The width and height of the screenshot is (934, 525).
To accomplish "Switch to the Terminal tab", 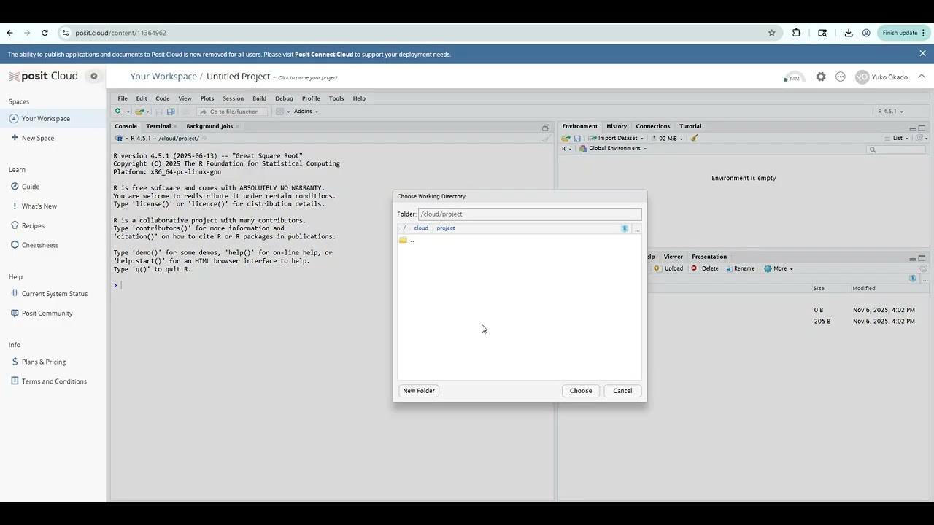I will [158, 126].
